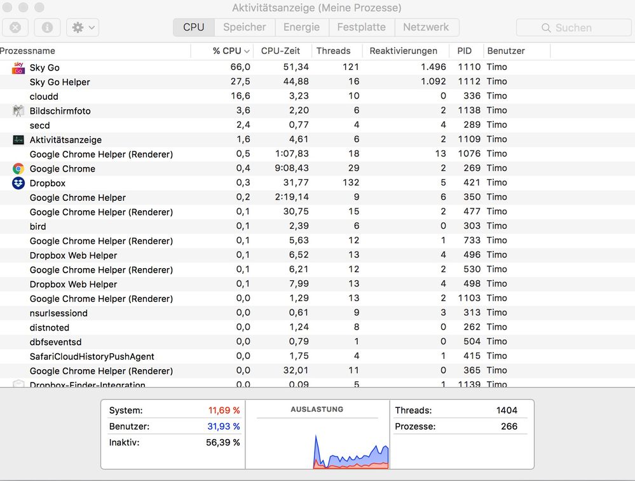Click the Dropbox app icon
This screenshot has height=481, width=635.
[x=18, y=183]
